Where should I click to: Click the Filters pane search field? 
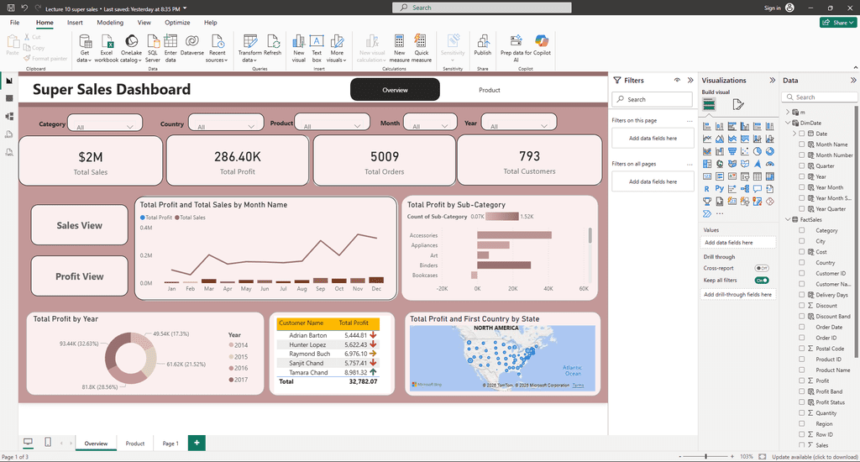tap(652, 99)
